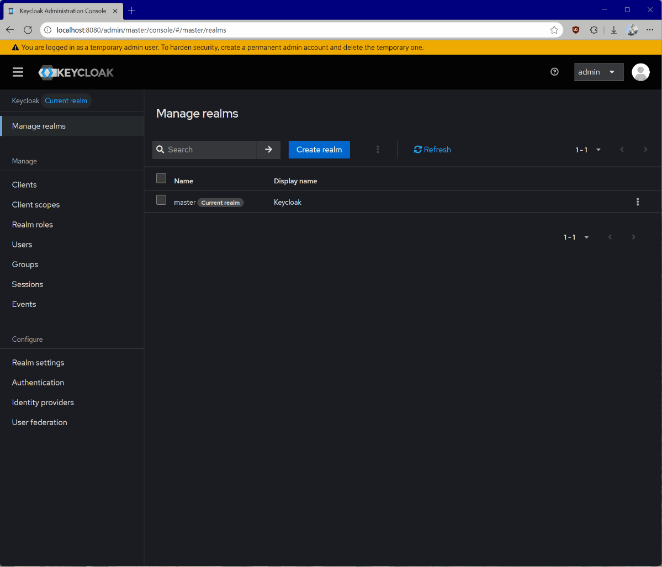Open the user avatar menu
The width and height of the screenshot is (662, 567).
[x=640, y=72]
